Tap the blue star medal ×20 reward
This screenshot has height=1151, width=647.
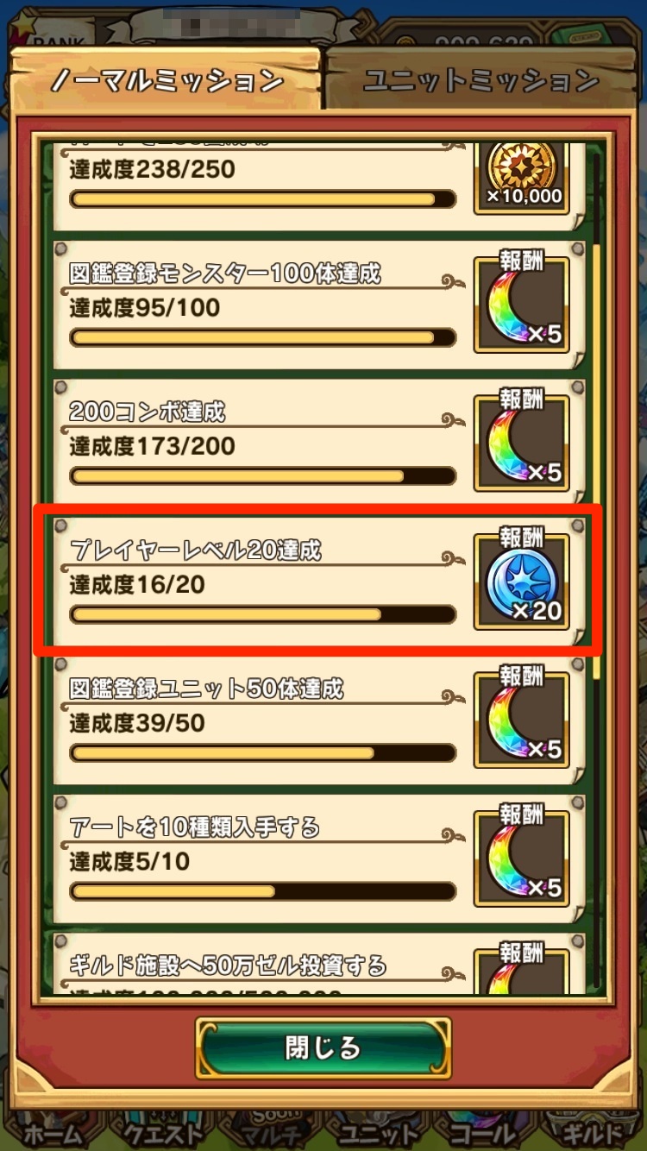[x=522, y=582]
